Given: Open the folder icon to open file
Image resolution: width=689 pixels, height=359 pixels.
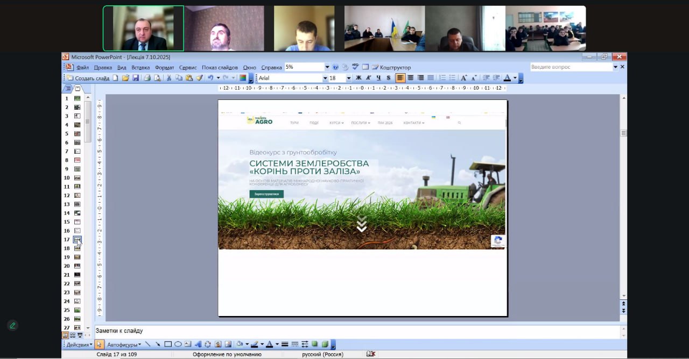Looking at the screenshot, I should [x=125, y=78].
